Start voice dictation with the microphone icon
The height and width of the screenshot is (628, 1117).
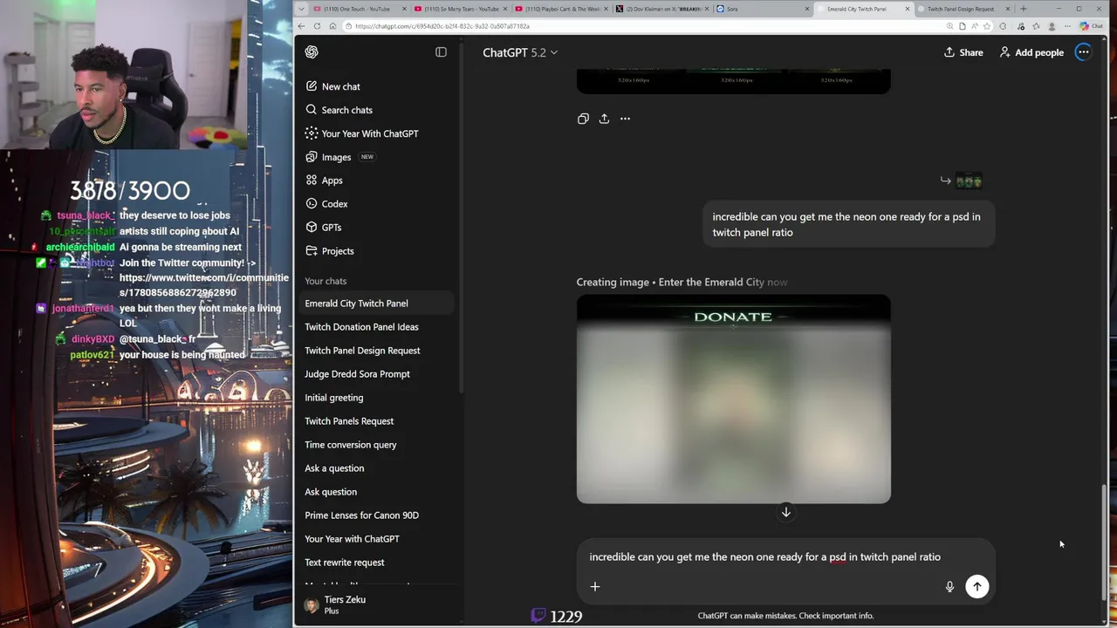[x=949, y=586]
